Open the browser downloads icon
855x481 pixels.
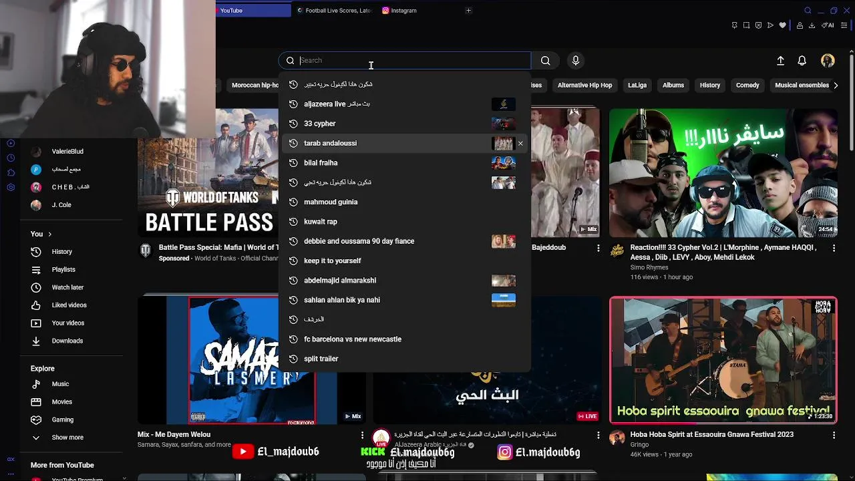(x=812, y=25)
